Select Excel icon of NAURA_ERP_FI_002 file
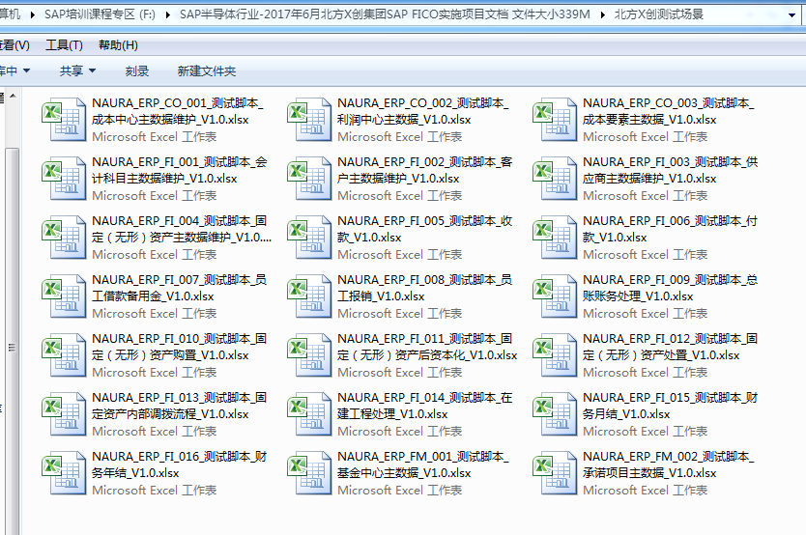This screenshot has height=535, width=806. [309, 178]
